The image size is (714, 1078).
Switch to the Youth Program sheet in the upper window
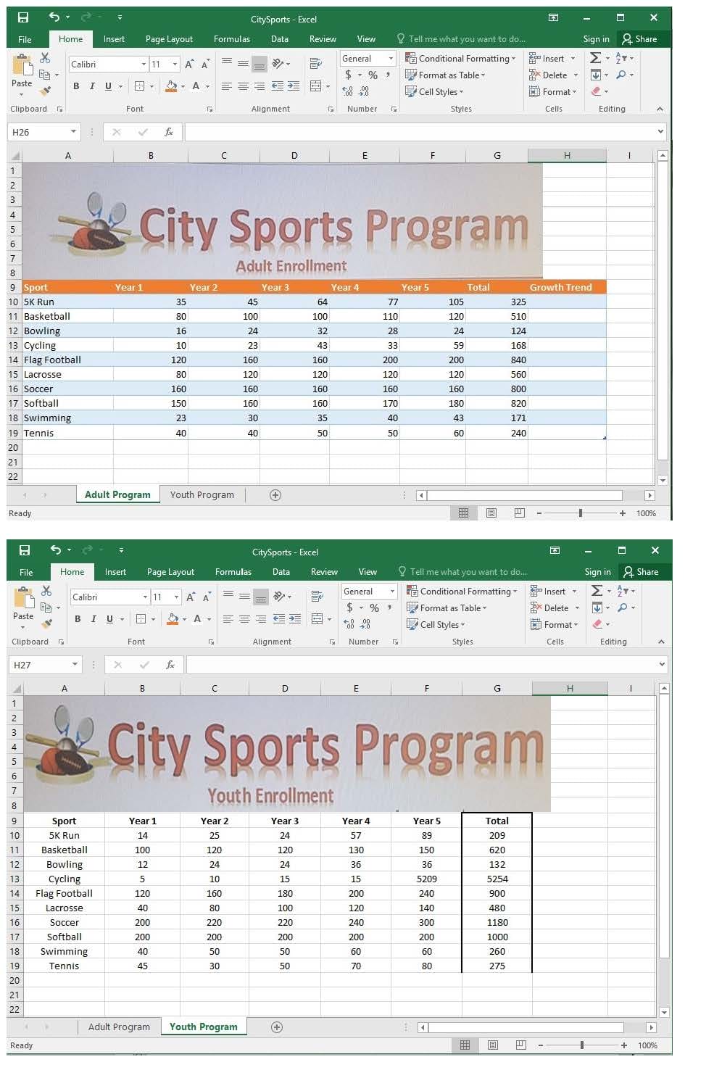pyautogui.click(x=202, y=495)
